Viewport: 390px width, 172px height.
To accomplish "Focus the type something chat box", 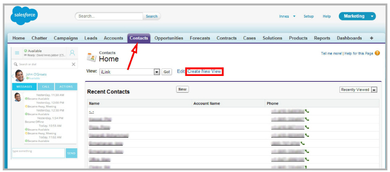I will click(x=38, y=153).
